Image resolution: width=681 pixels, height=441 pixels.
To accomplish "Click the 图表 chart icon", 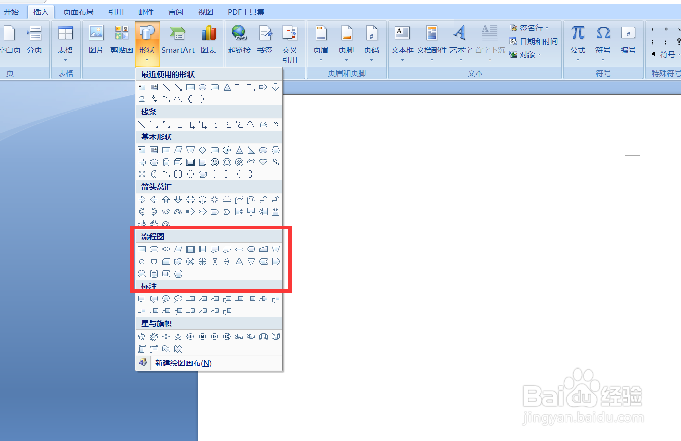I will (209, 41).
